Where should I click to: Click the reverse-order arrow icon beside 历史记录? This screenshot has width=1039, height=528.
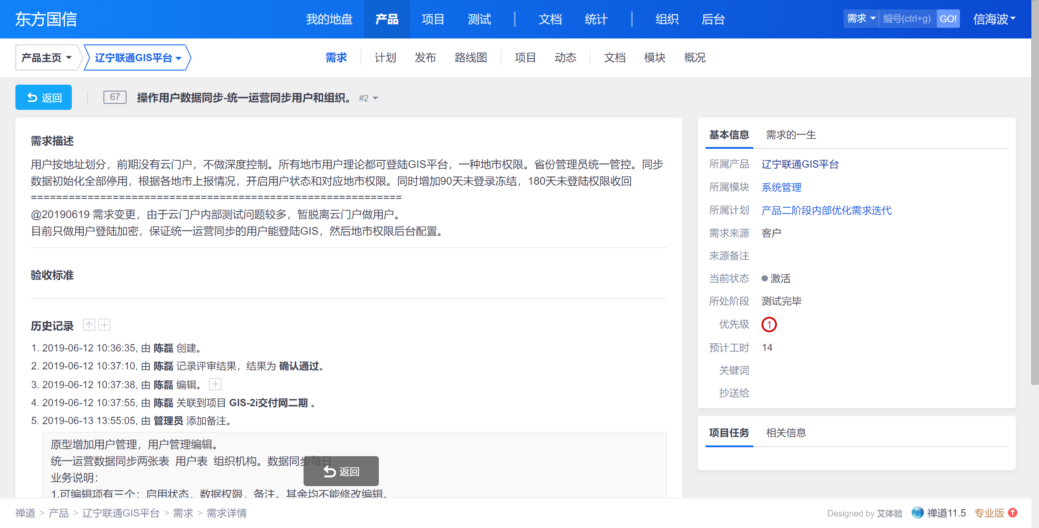tap(89, 325)
